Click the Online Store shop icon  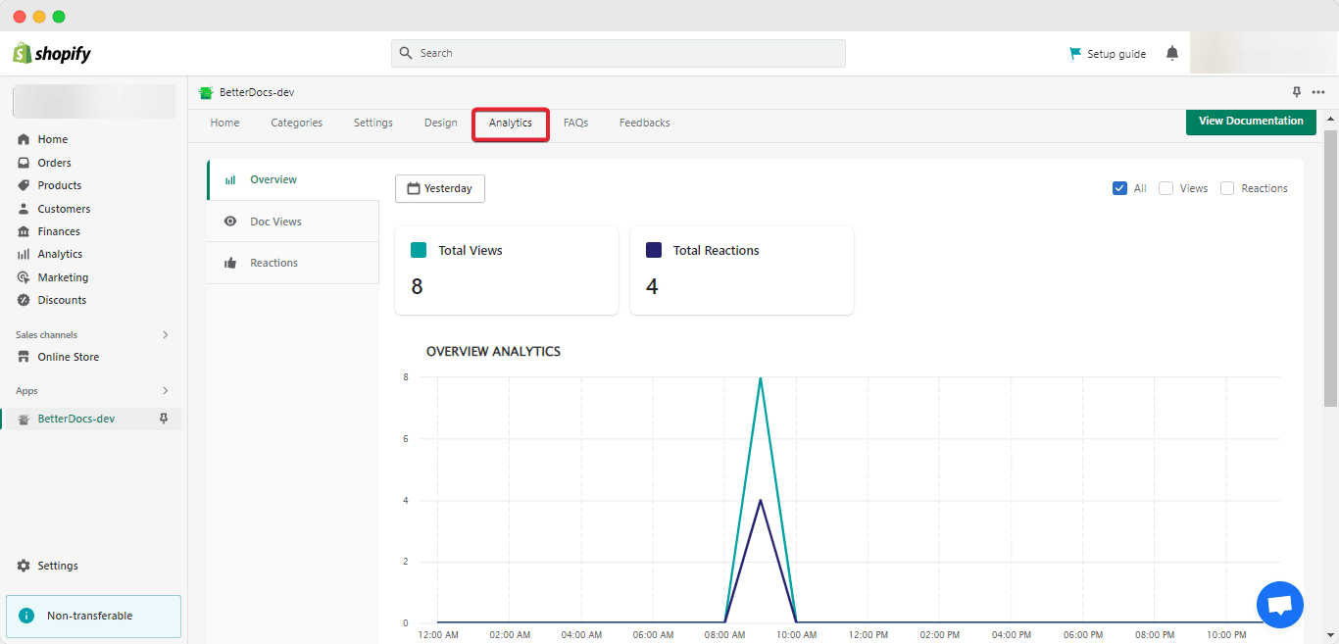(x=24, y=357)
